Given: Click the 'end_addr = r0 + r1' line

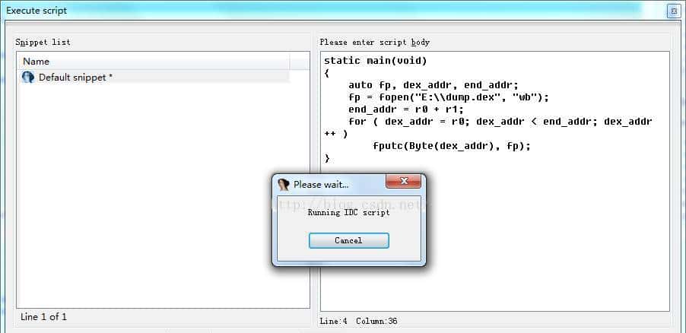Looking at the screenshot, I should [403, 109].
